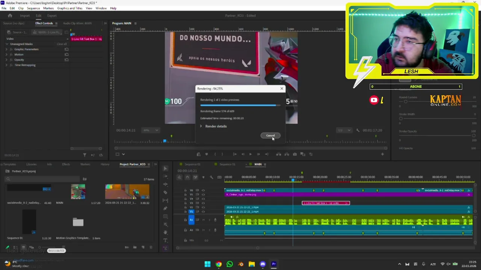Add a marker from the timeline header

[203, 177]
